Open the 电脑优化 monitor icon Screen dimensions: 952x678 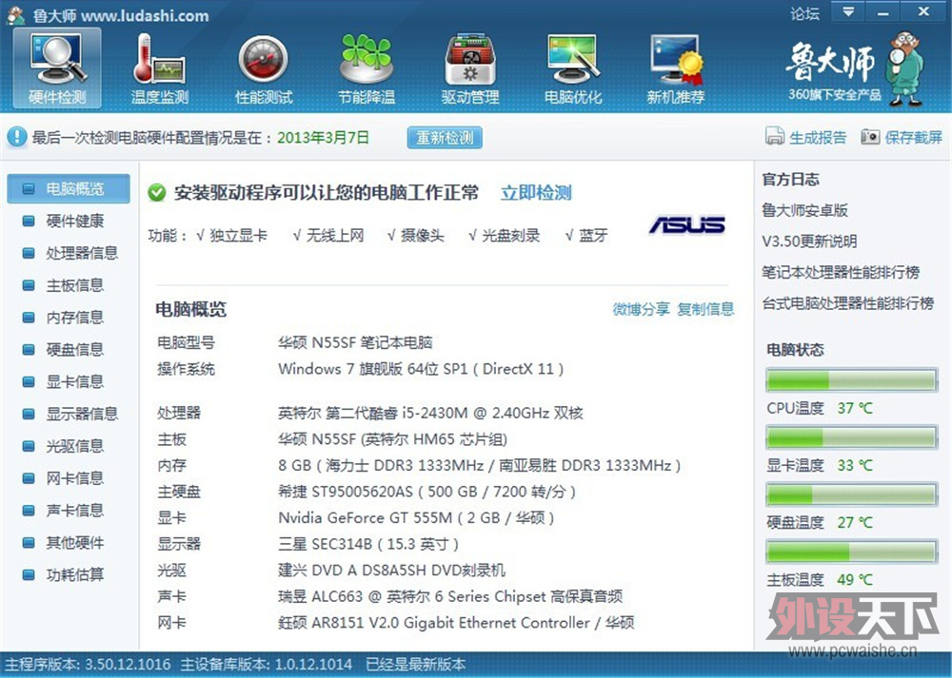click(573, 68)
